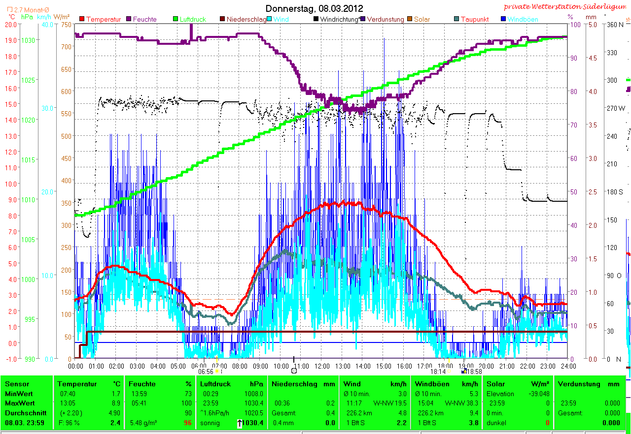Click the blue Windböen legend square
This screenshot has height=434, width=631.
click(x=503, y=19)
